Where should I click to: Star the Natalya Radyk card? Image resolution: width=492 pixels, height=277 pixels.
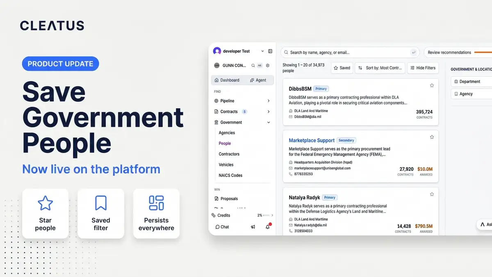tap(432, 194)
